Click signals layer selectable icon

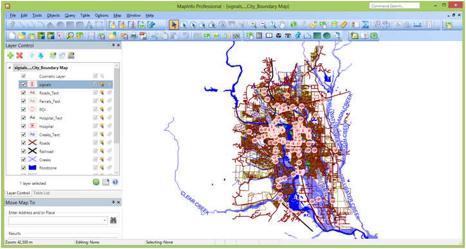[102, 85]
